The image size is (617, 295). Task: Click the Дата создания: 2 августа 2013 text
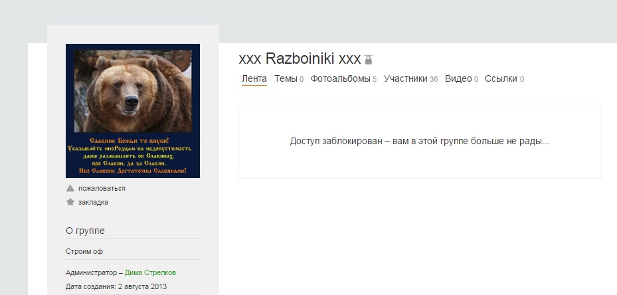coord(116,286)
